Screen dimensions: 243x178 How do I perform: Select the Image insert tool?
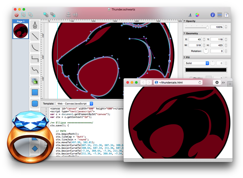tap(35, 81)
